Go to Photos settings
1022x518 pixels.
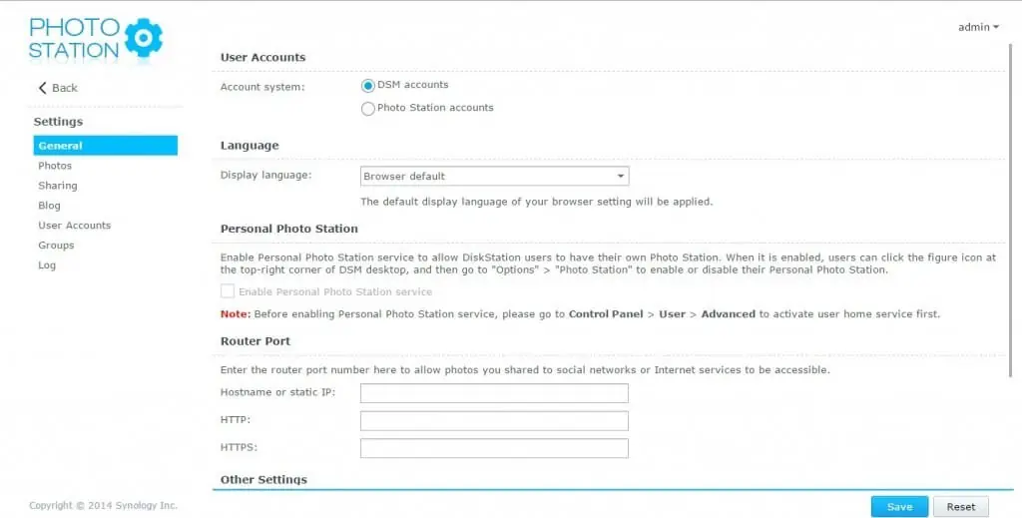[55, 166]
